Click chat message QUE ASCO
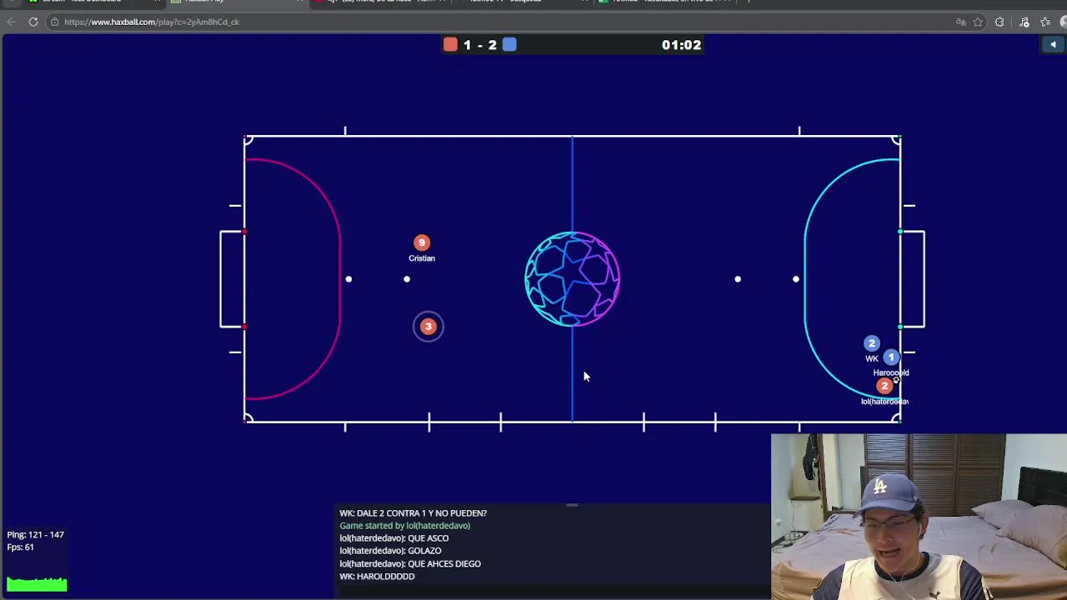 393,538
